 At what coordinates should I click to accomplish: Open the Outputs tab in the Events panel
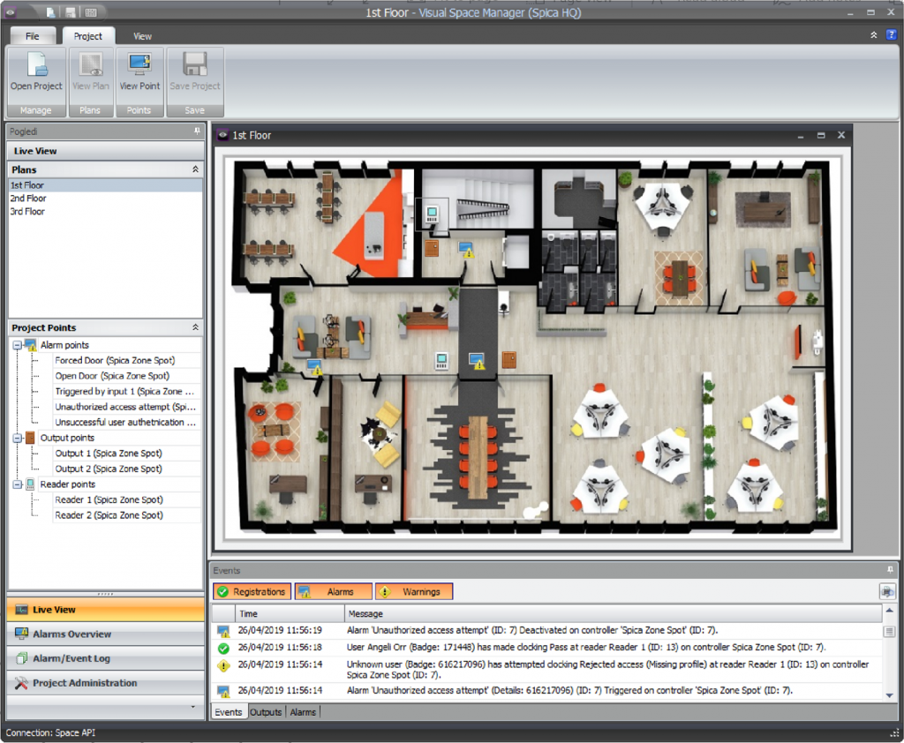(x=266, y=711)
